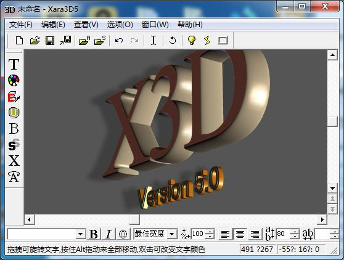Click the Version 5.0 text in canvas
The height and width of the screenshot is (260, 344).
tap(181, 187)
